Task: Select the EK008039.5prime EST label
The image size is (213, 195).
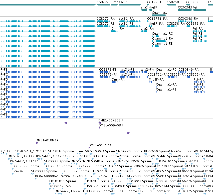Action: 75,171
